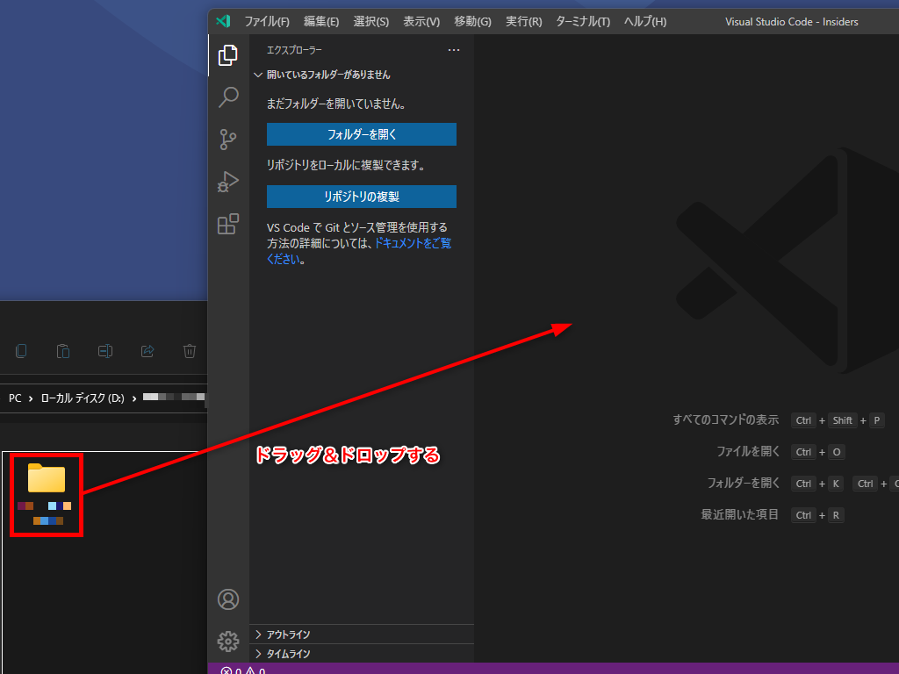Click chevron after PC in address bar
This screenshot has width=899, height=674.
31,398
